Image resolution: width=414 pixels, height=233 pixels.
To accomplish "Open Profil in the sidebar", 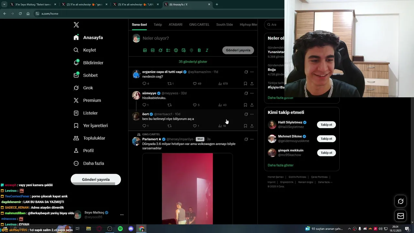I will pyautogui.click(x=83, y=150).
